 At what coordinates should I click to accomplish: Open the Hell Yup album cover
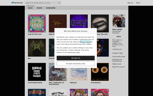58,92
